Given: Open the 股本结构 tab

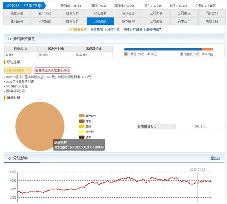Looking at the screenshot, I should point(128,21).
